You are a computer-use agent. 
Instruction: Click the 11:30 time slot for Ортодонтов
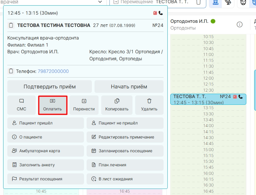coord(208,66)
